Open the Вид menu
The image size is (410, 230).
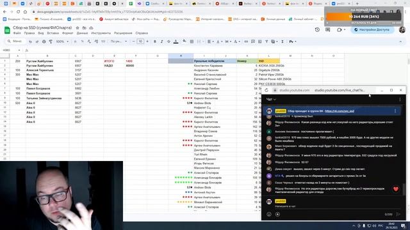tap(41, 33)
